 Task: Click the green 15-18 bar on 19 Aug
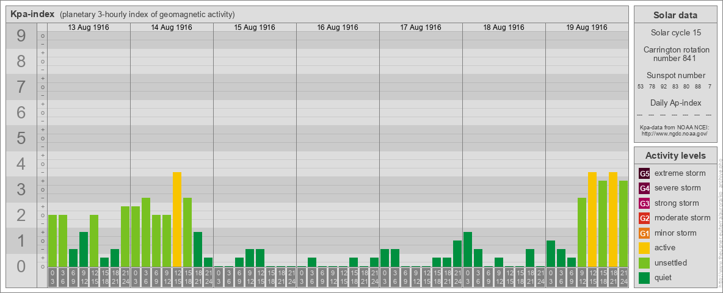(603, 224)
